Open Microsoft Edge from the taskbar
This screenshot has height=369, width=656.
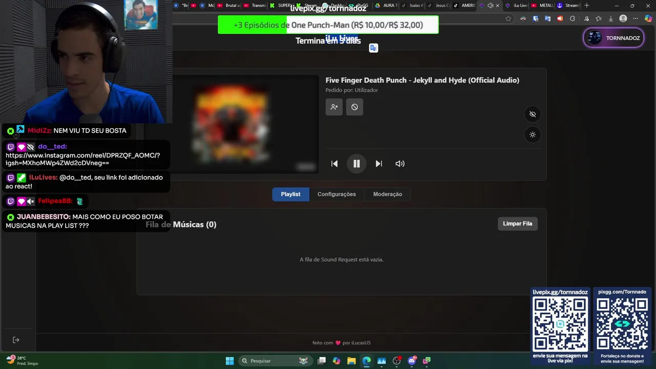click(366, 361)
